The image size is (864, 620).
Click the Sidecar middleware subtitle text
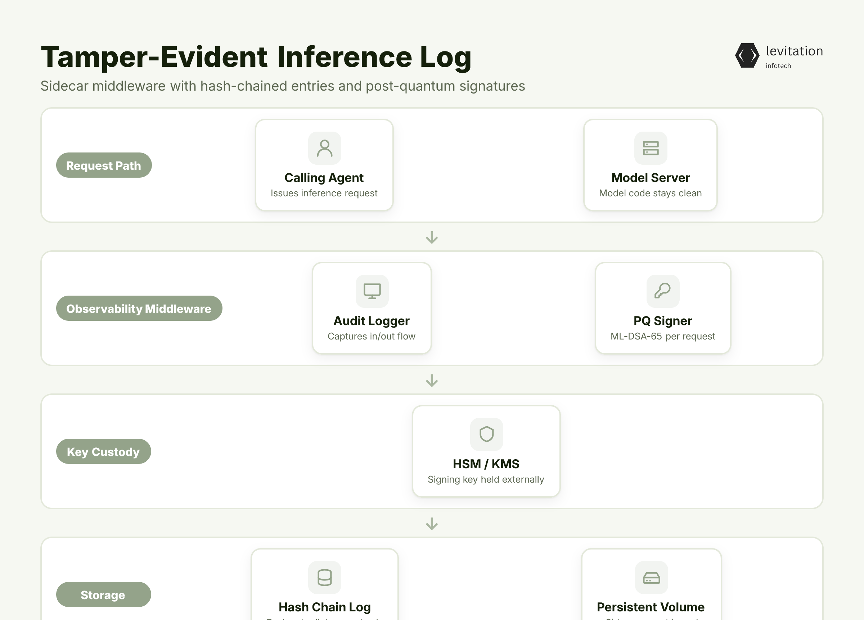pyautogui.click(x=283, y=86)
